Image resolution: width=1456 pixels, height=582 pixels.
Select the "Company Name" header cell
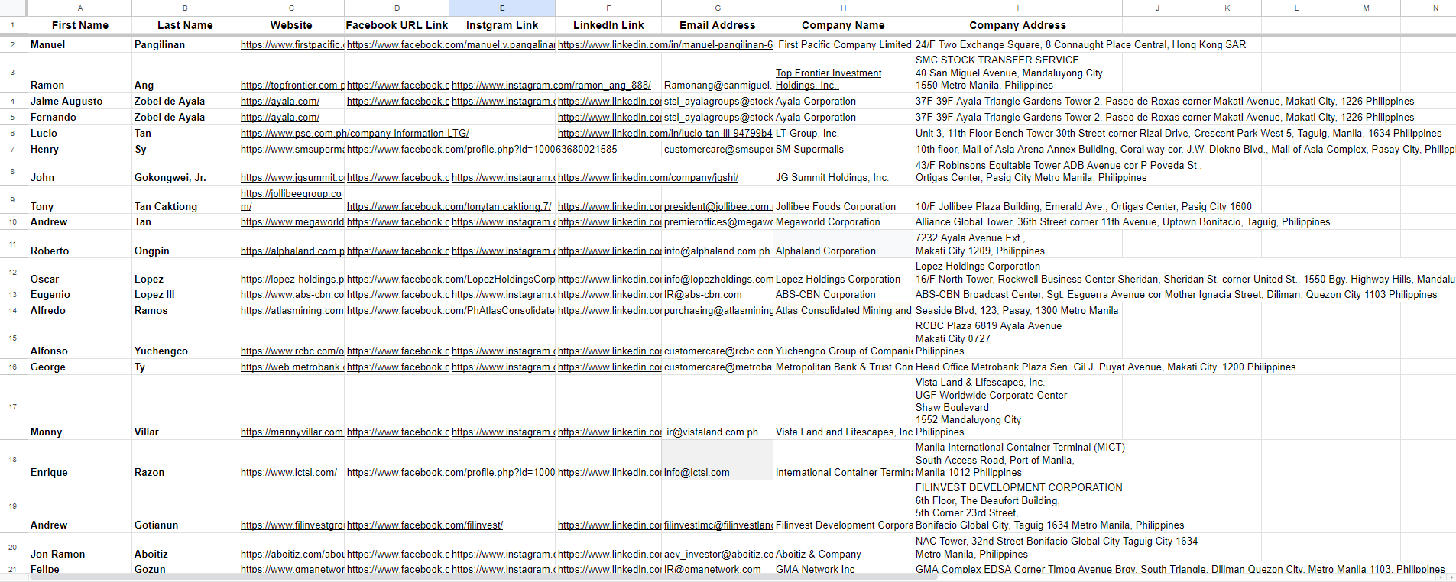pos(843,25)
